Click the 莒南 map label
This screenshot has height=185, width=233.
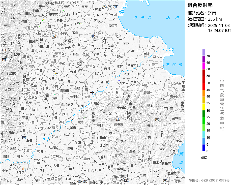[162, 149]
